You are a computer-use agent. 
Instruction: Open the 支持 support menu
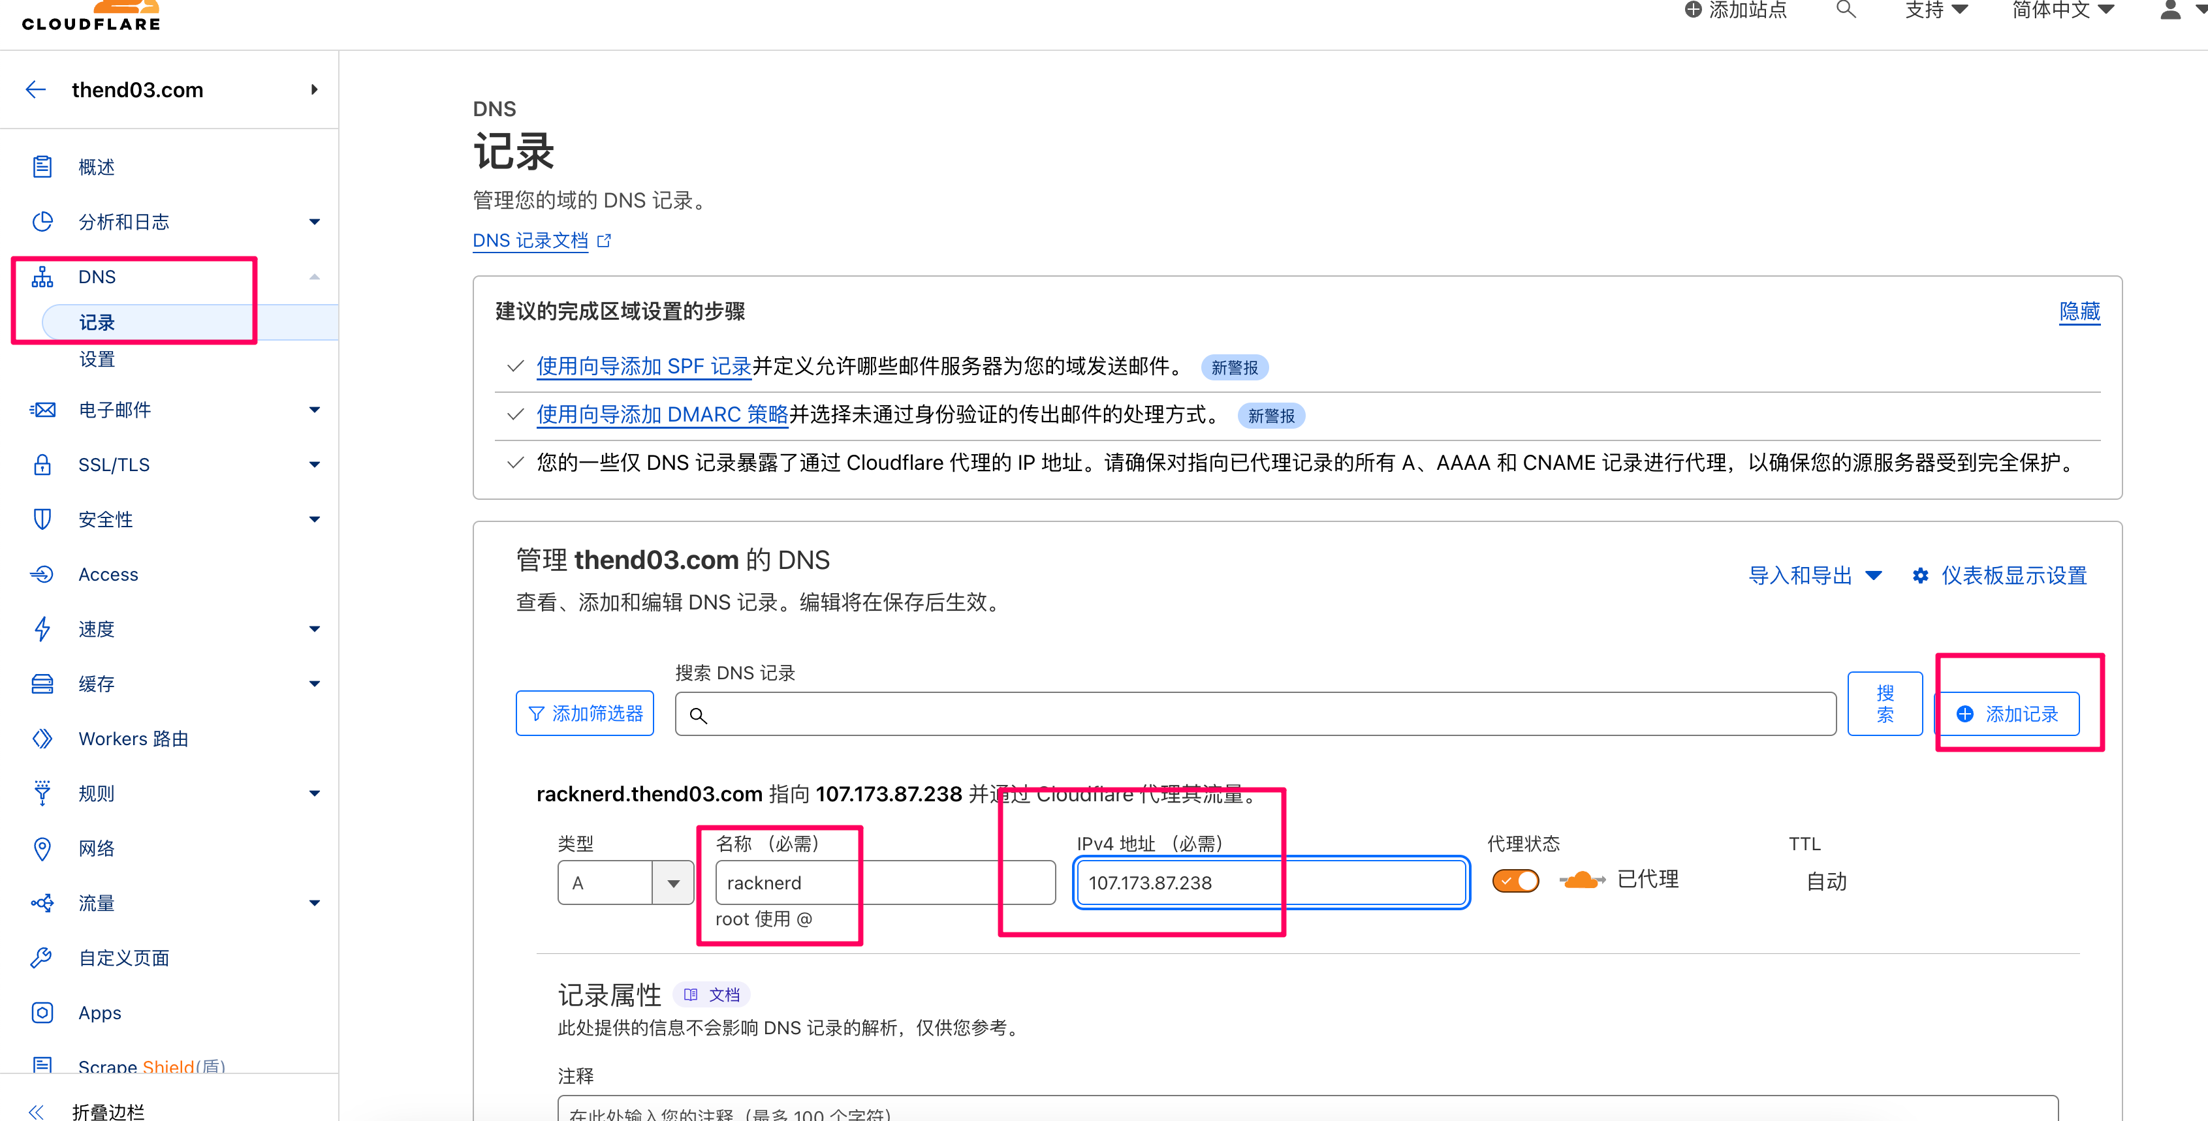(1936, 10)
